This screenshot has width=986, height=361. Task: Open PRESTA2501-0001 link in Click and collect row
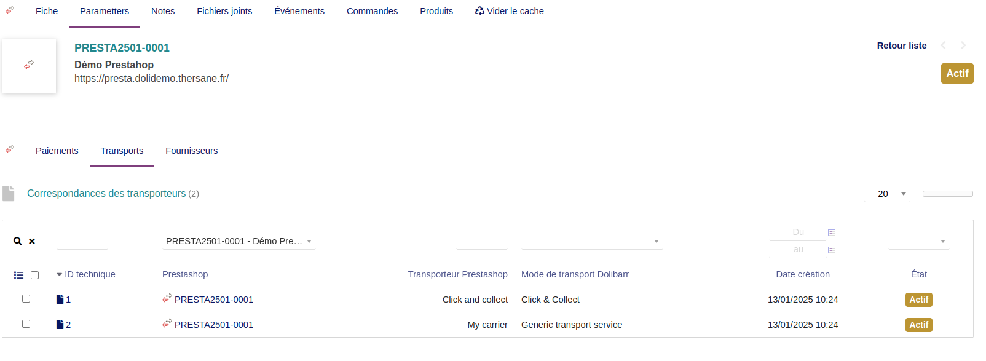[213, 300]
